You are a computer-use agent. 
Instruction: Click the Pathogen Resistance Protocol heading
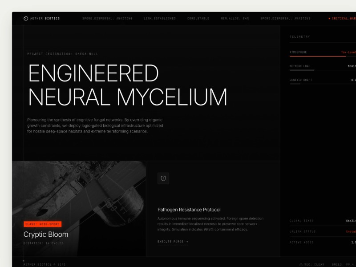[189, 210]
